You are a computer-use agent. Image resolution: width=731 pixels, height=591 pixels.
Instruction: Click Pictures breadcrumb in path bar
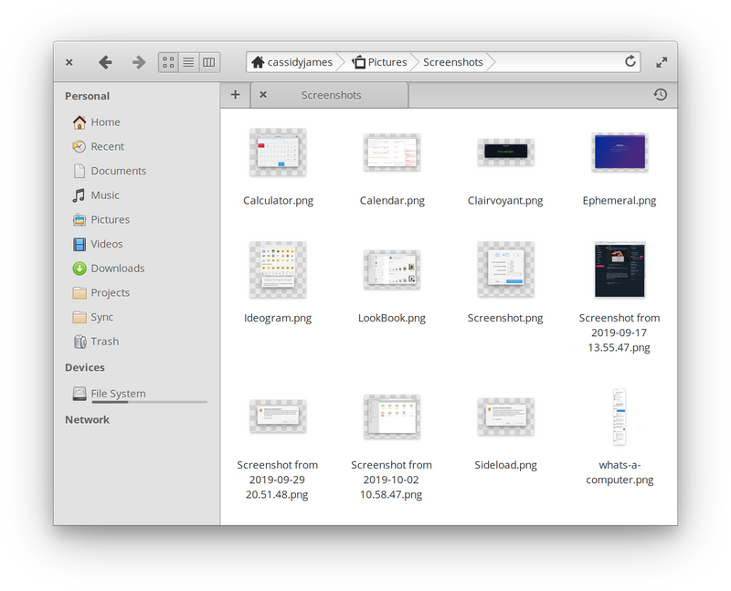(x=379, y=62)
